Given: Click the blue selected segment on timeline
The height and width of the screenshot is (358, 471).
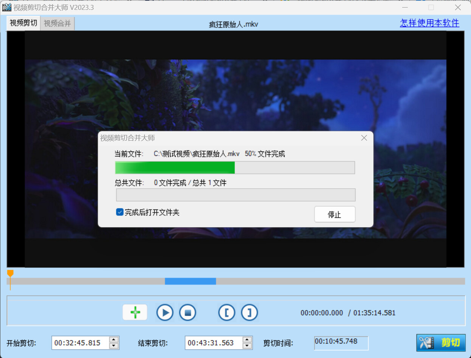Looking at the screenshot, I should pyautogui.click(x=190, y=281).
